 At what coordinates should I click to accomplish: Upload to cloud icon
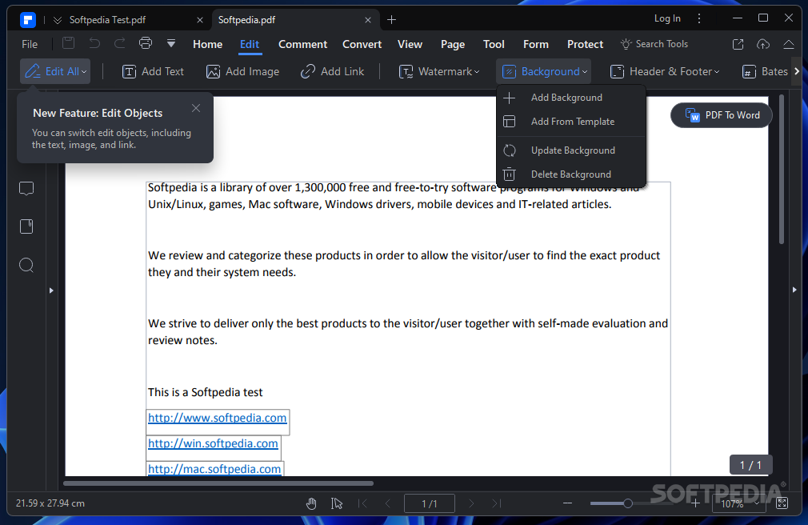coord(763,44)
